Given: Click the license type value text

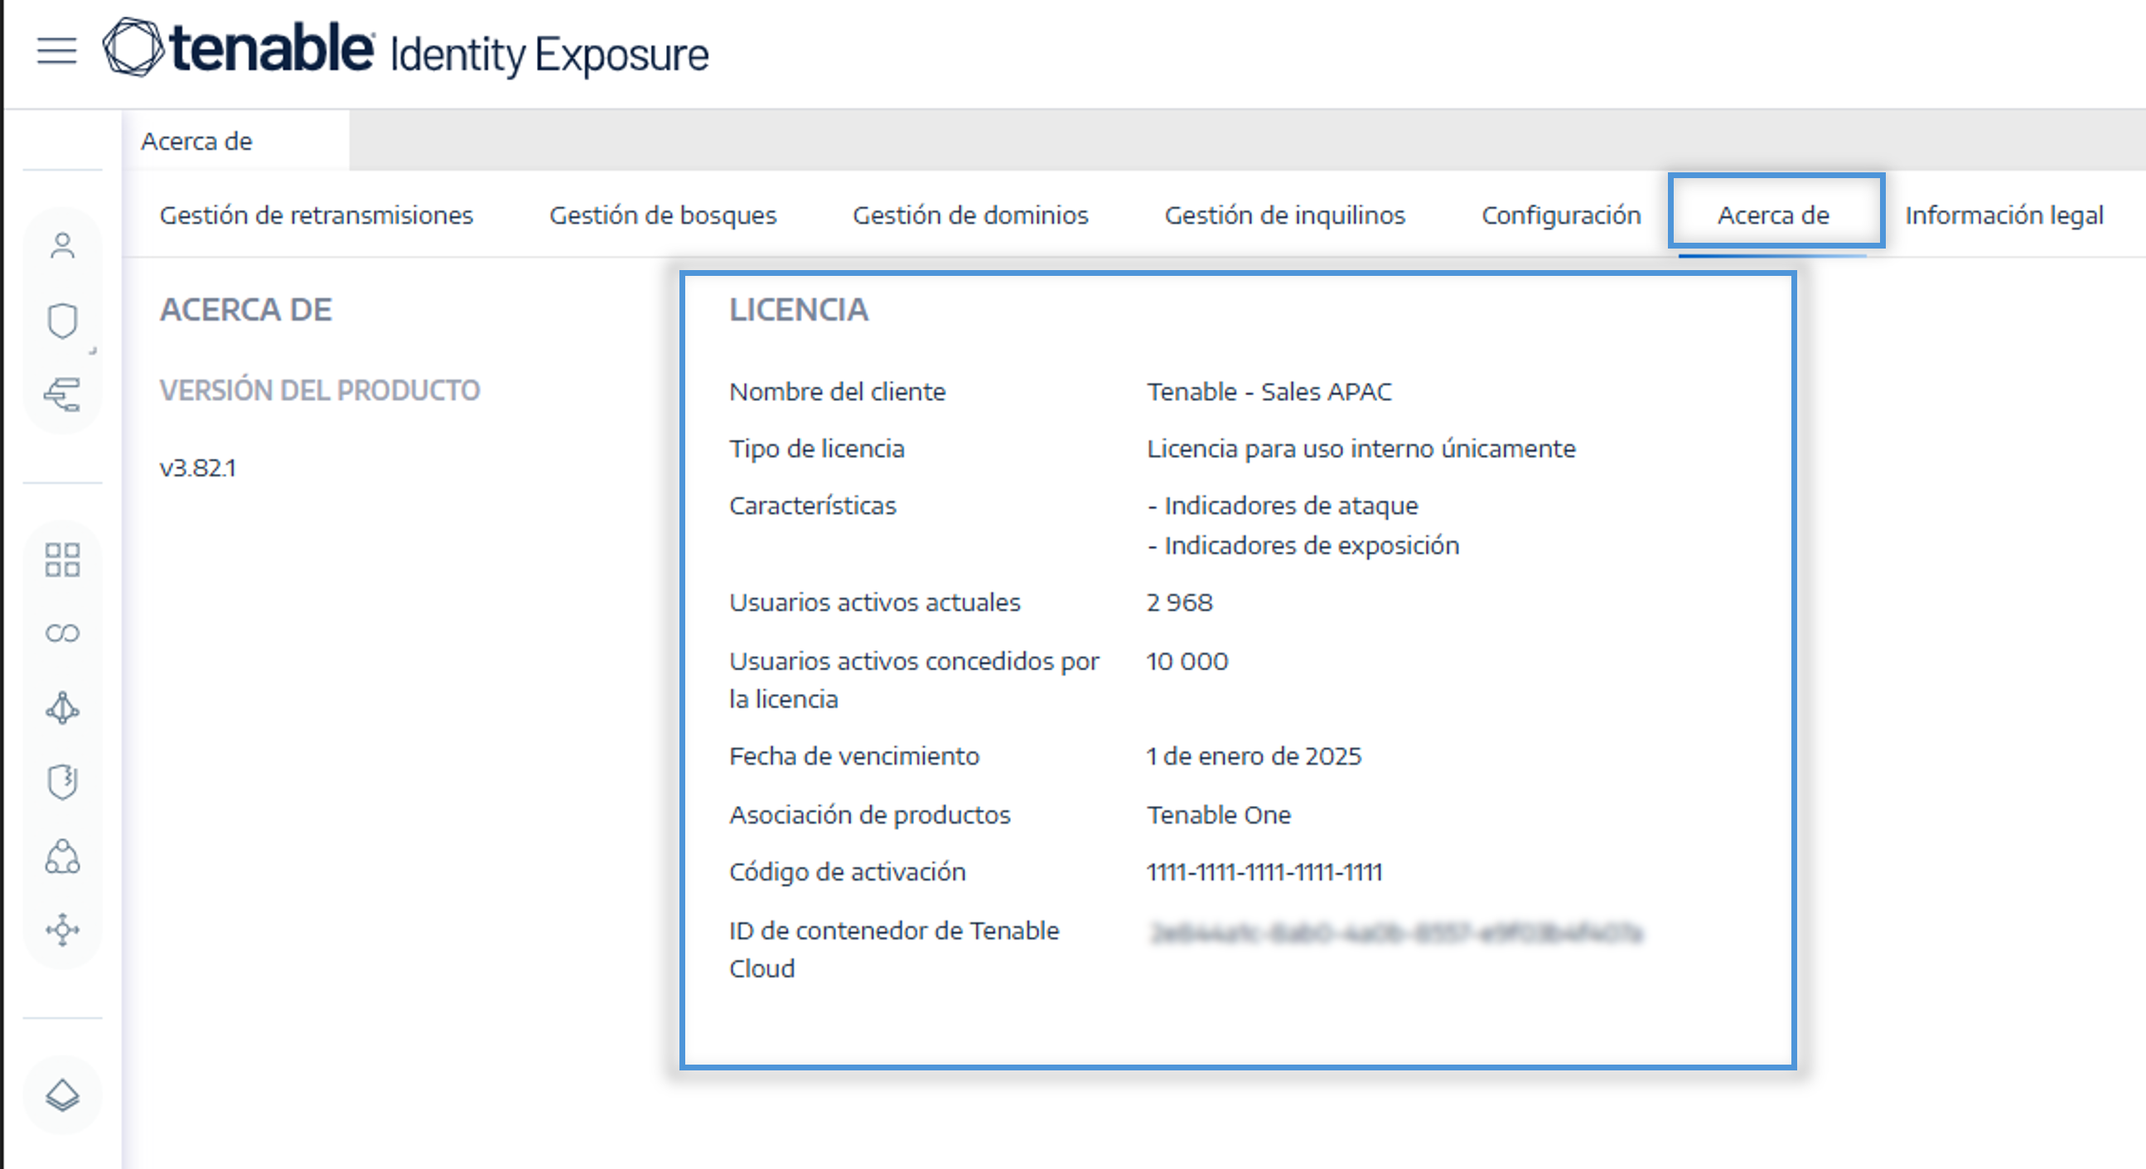Looking at the screenshot, I should pos(1361,448).
